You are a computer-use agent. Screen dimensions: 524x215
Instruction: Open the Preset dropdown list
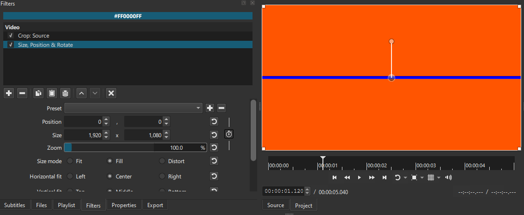133,108
